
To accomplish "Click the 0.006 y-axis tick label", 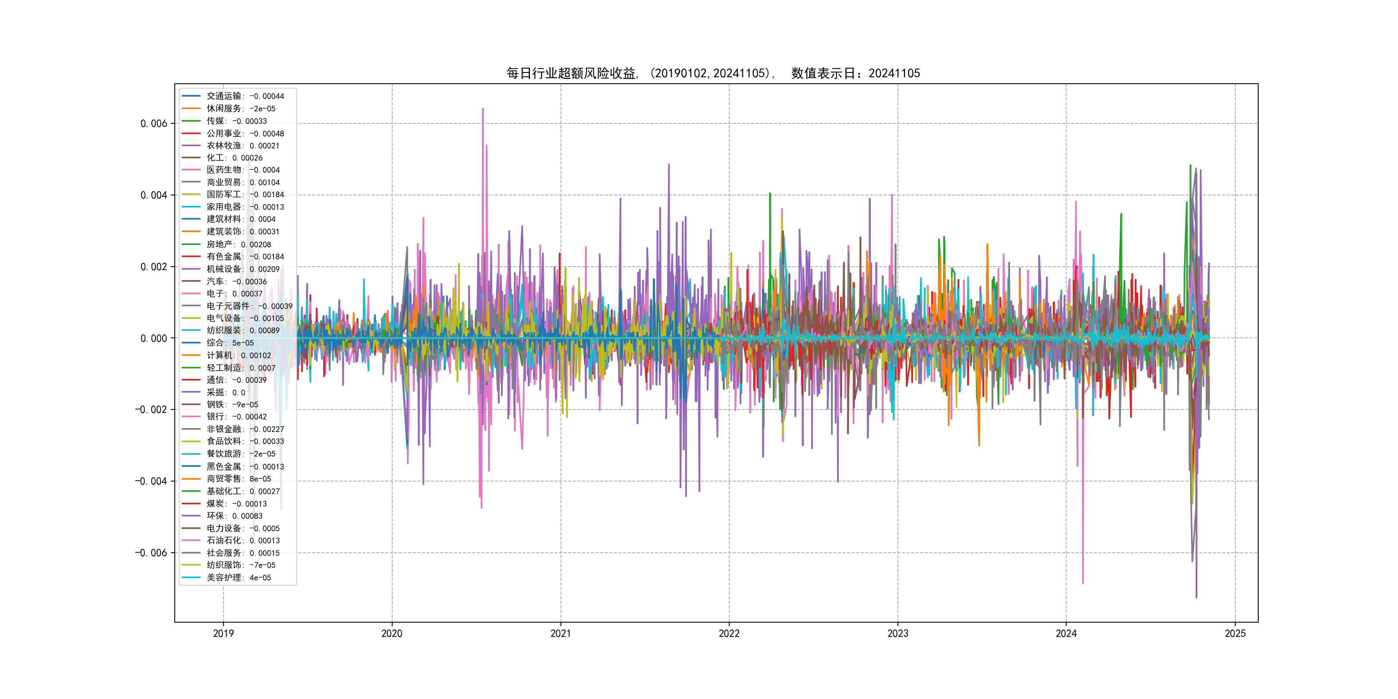I will click(x=154, y=124).
